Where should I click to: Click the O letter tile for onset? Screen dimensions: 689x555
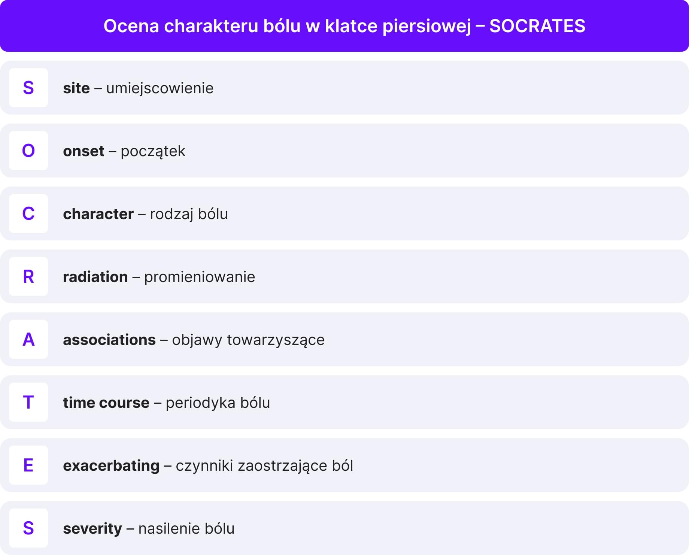click(28, 151)
